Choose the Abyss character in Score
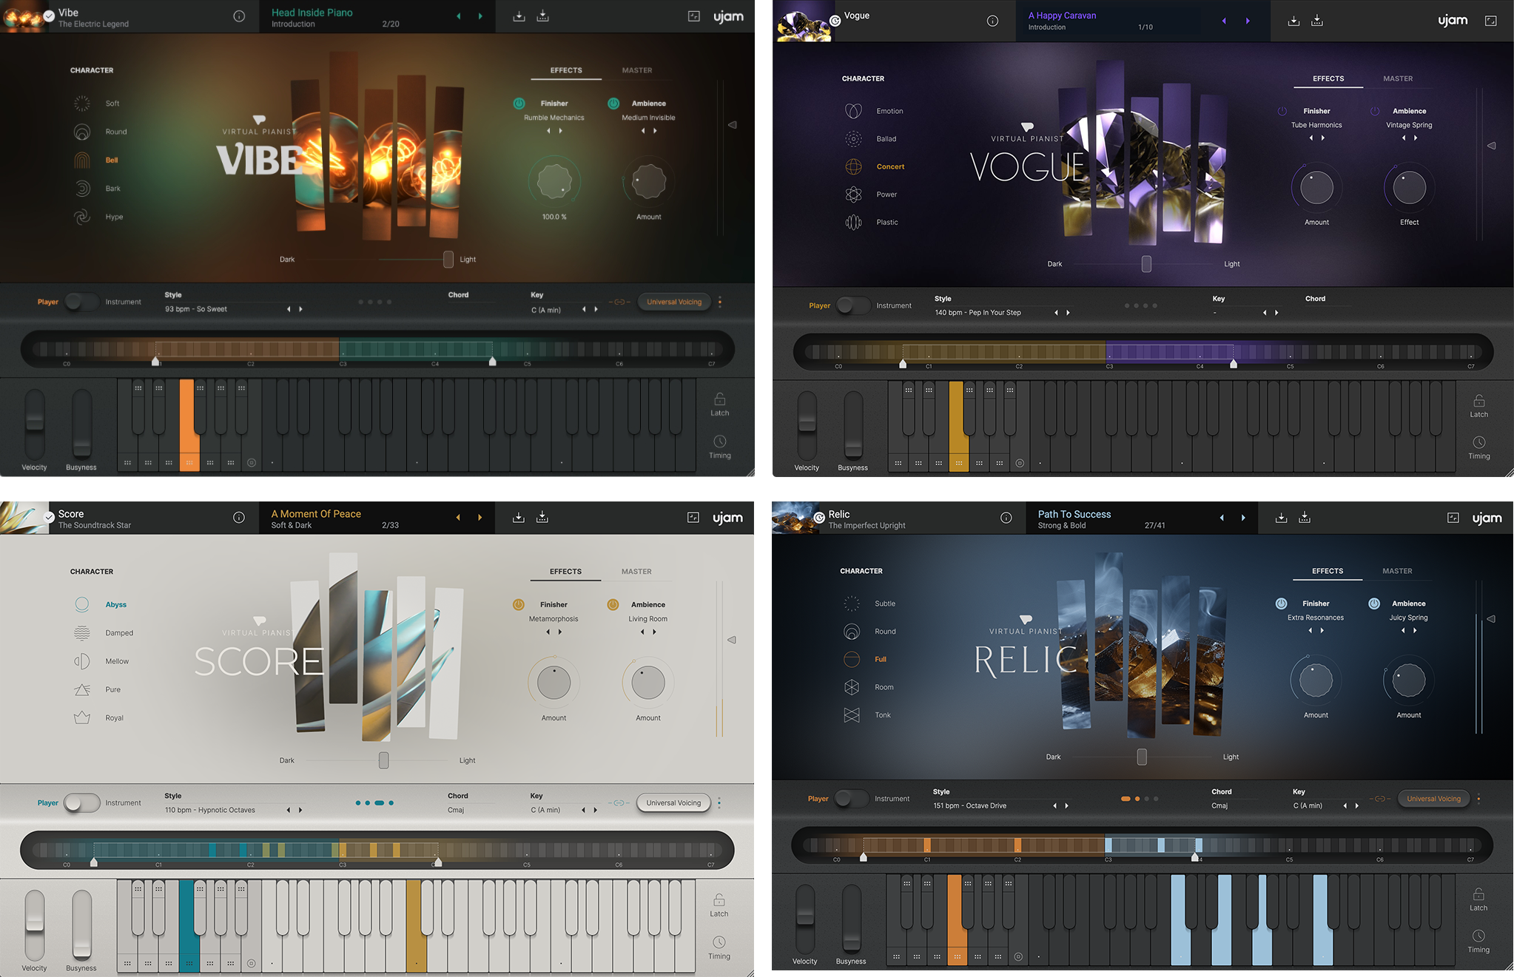1514x977 pixels. (x=115, y=604)
